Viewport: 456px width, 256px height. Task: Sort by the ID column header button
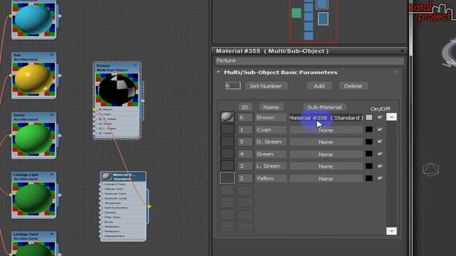[245, 107]
